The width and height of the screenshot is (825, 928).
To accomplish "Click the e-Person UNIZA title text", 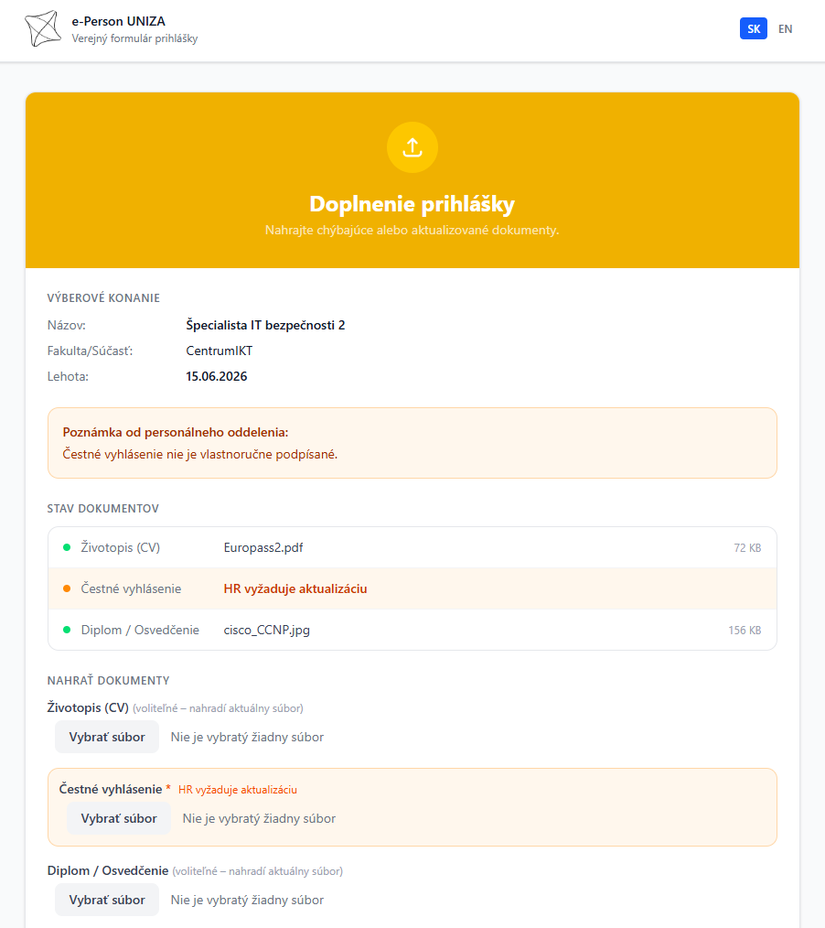I will 118,21.
